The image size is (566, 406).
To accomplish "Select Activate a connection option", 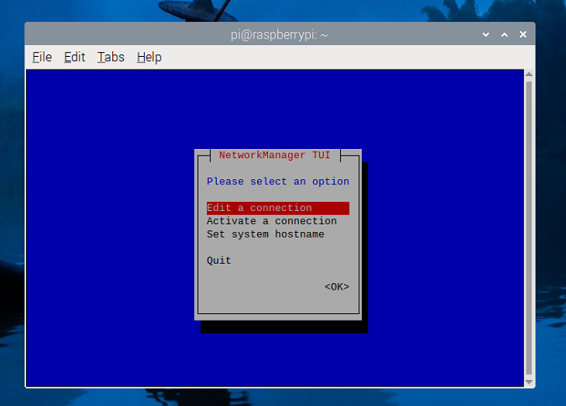I will 272,221.
